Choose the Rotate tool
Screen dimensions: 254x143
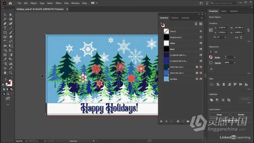click(x=5, y=42)
